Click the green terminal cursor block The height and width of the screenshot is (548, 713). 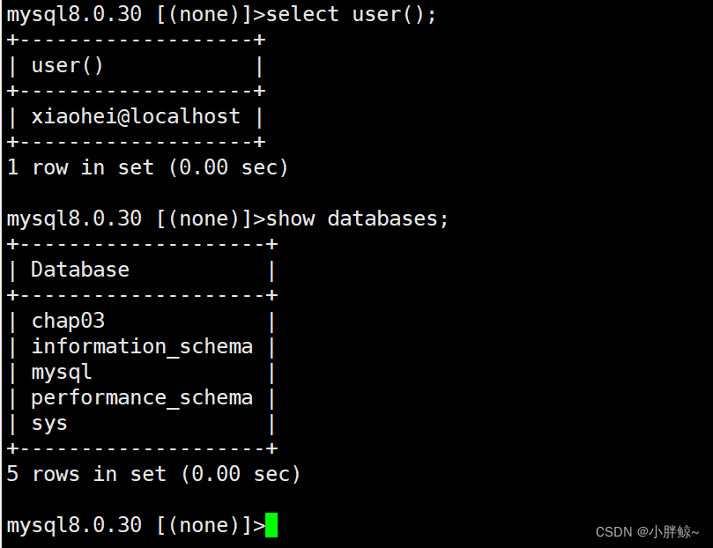coord(271,525)
